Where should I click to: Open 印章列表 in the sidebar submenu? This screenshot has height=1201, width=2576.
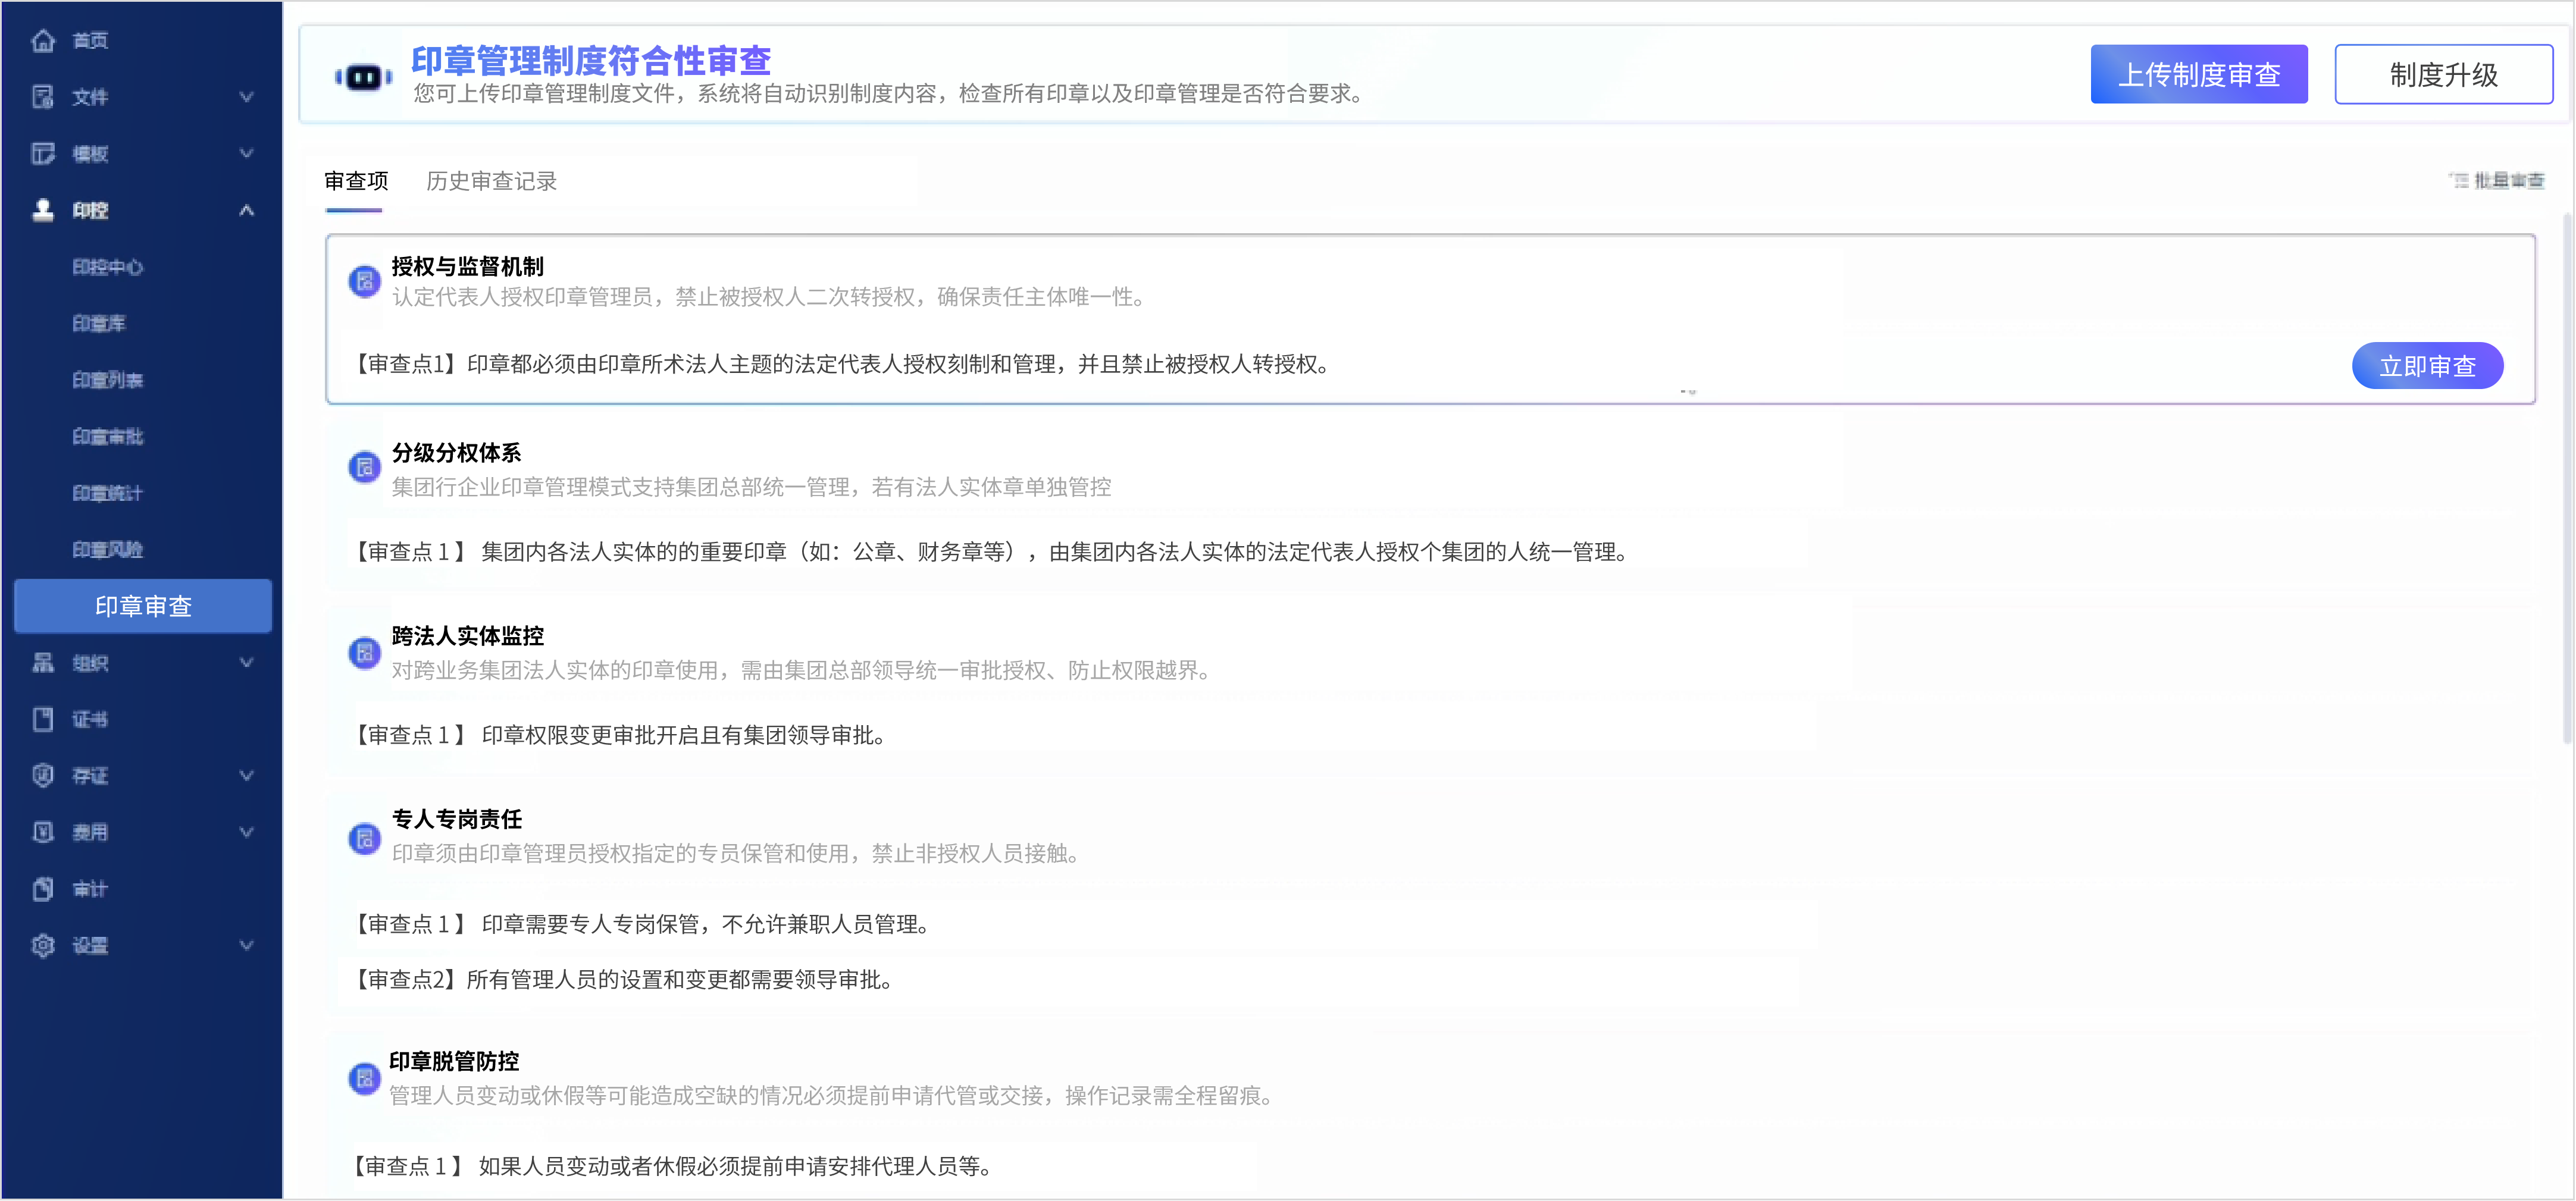[108, 380]
